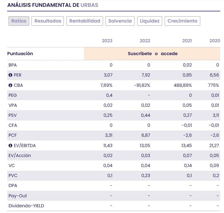Click the 2020 CBA value 775%

pos(214,85)
